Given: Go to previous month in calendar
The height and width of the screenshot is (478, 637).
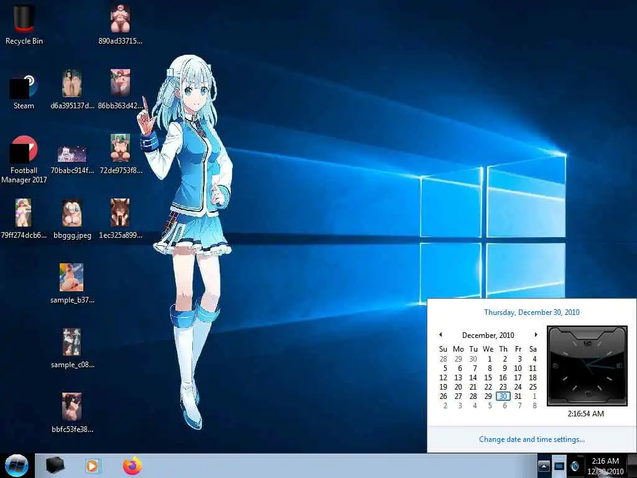Looking at the screenshot, I should click(x=440, y=334).
